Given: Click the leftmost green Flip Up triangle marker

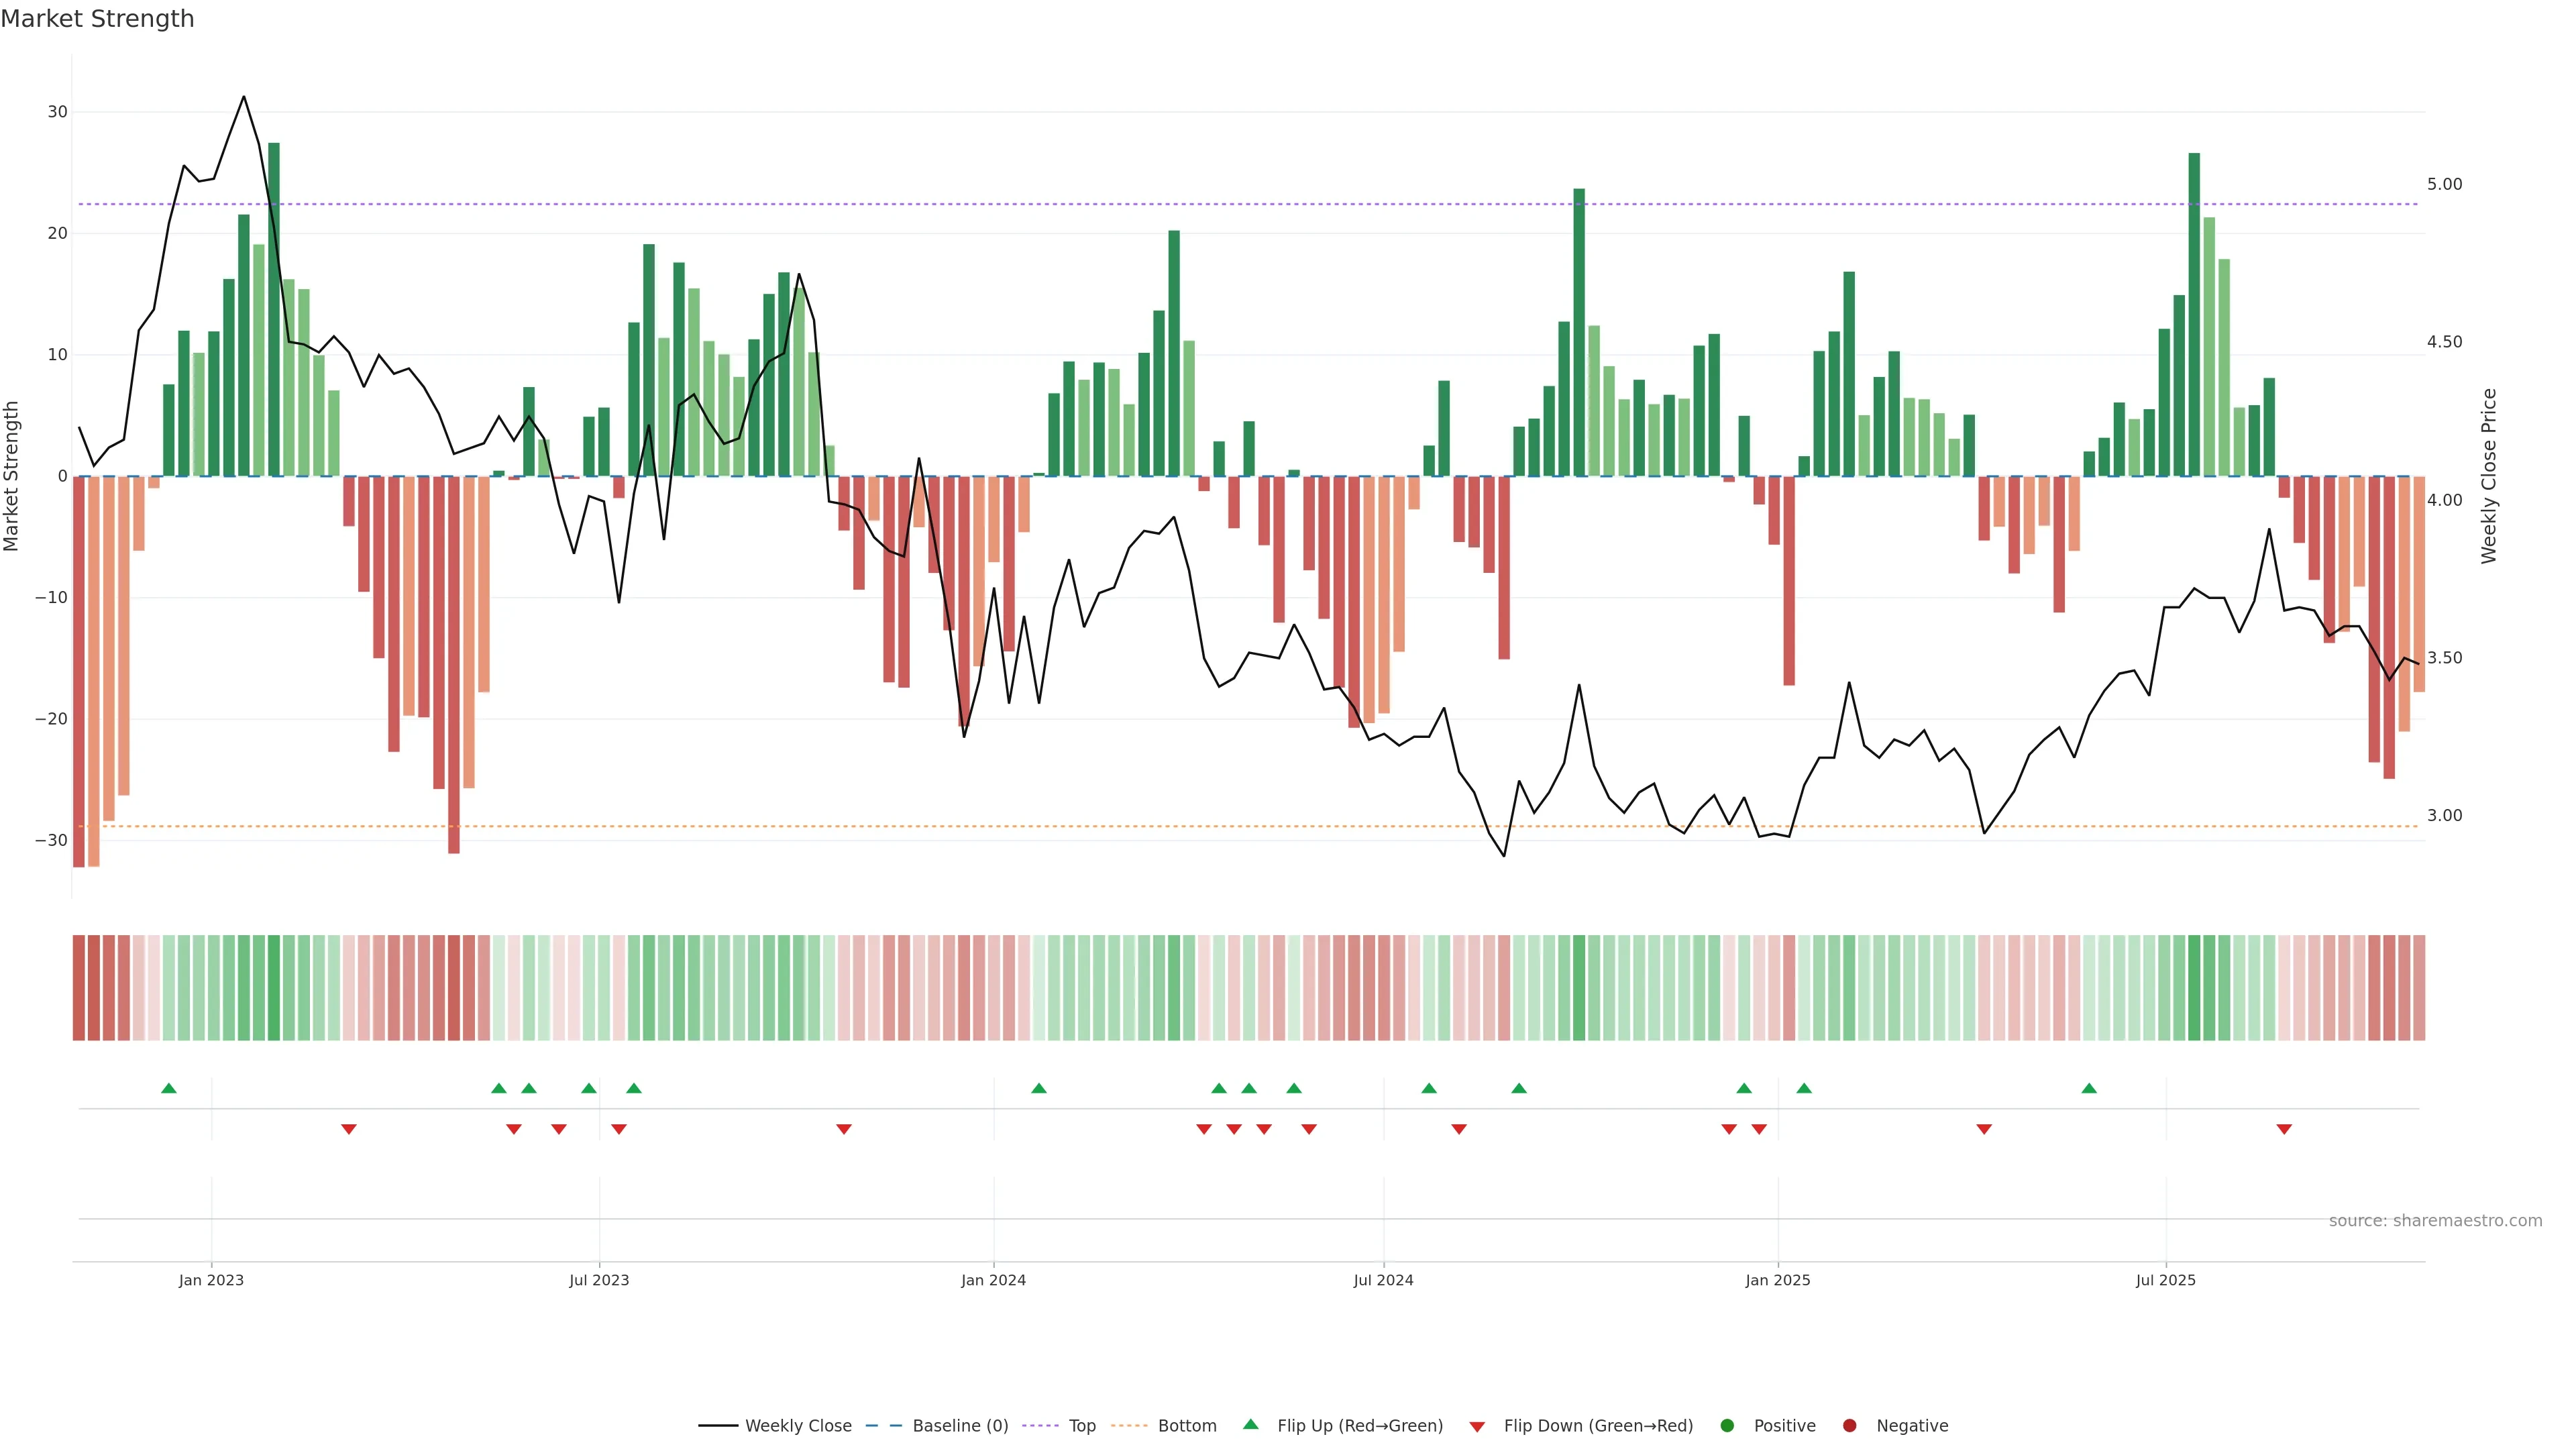Looking at the screenshot, I should point(169,1088).
